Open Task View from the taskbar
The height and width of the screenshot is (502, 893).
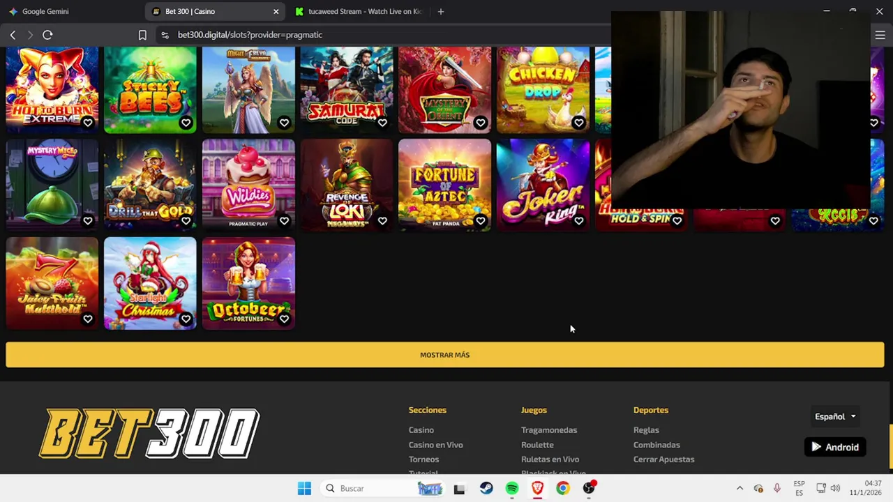pyautogui.click(x=459, y=489)
